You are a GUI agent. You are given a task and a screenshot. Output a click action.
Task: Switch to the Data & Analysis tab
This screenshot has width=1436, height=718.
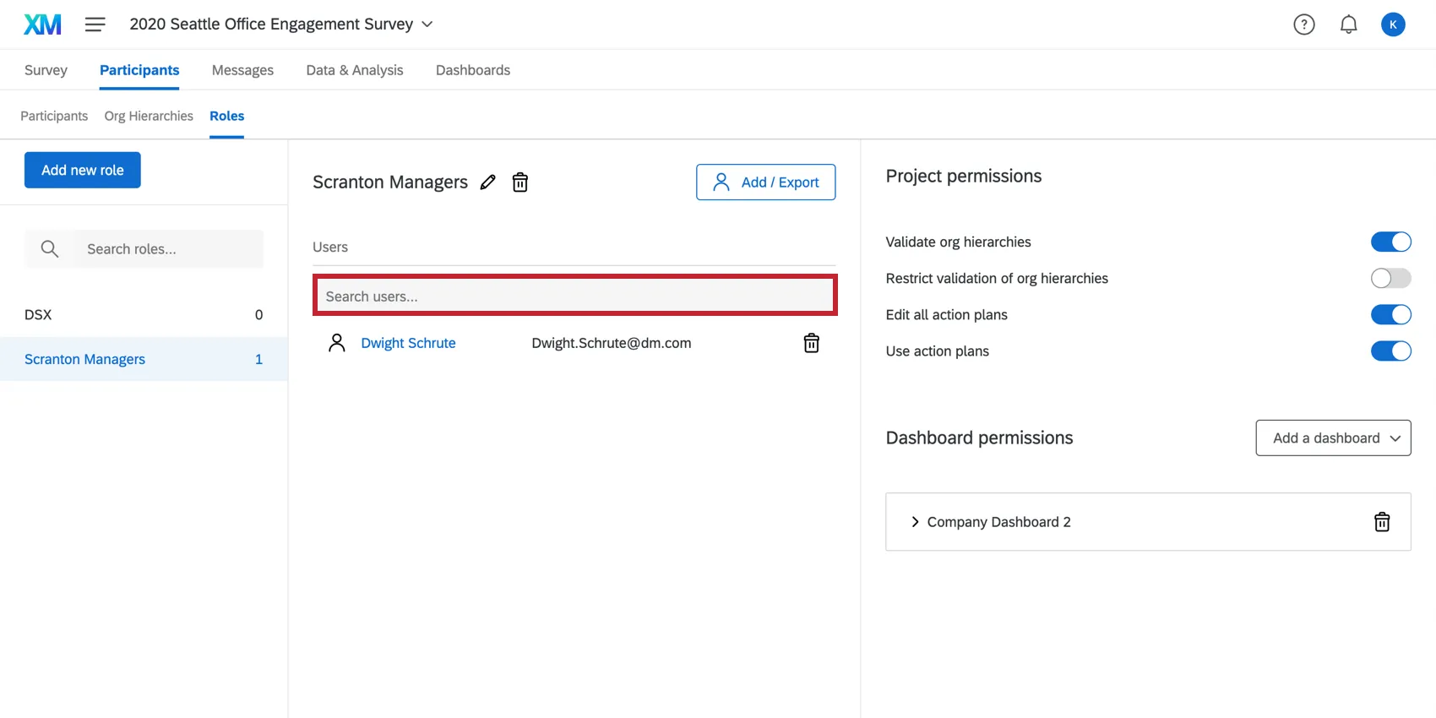point(355,70)
